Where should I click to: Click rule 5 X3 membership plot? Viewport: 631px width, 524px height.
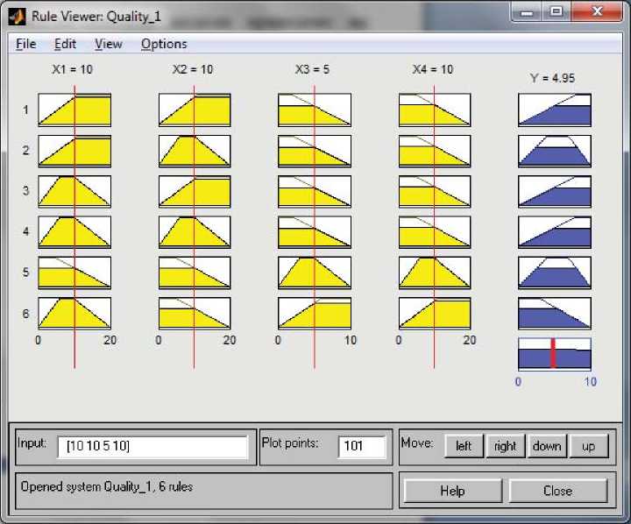[315, 273]
